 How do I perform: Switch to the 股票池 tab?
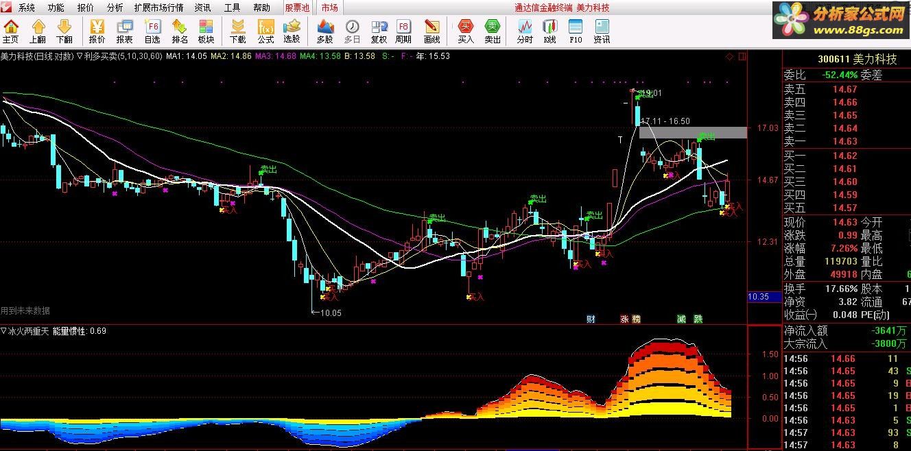click(x=297, y=8)
